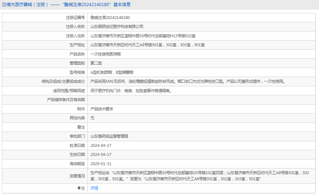Click the 附件 label
The width and height of the screenshot is (319, 196).
81,109
